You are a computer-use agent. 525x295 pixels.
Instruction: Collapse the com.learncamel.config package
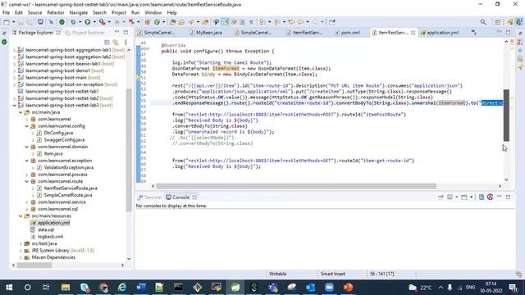tap(27, 126)
